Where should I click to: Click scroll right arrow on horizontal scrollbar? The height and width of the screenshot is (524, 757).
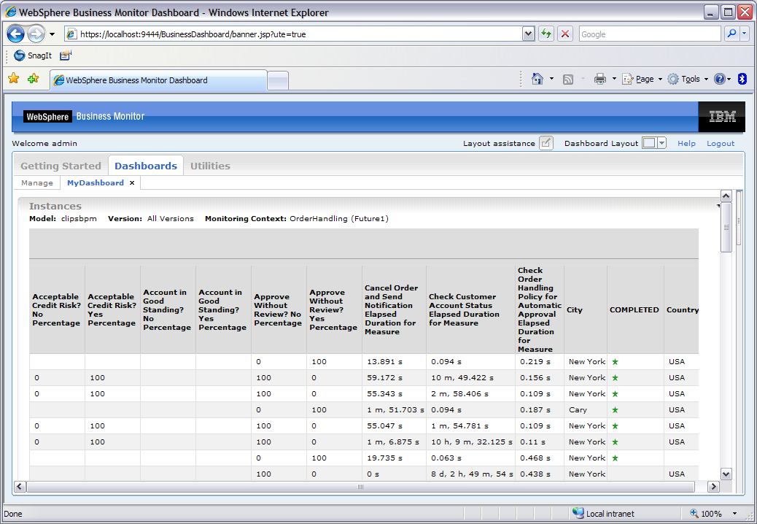pos(713,486)
